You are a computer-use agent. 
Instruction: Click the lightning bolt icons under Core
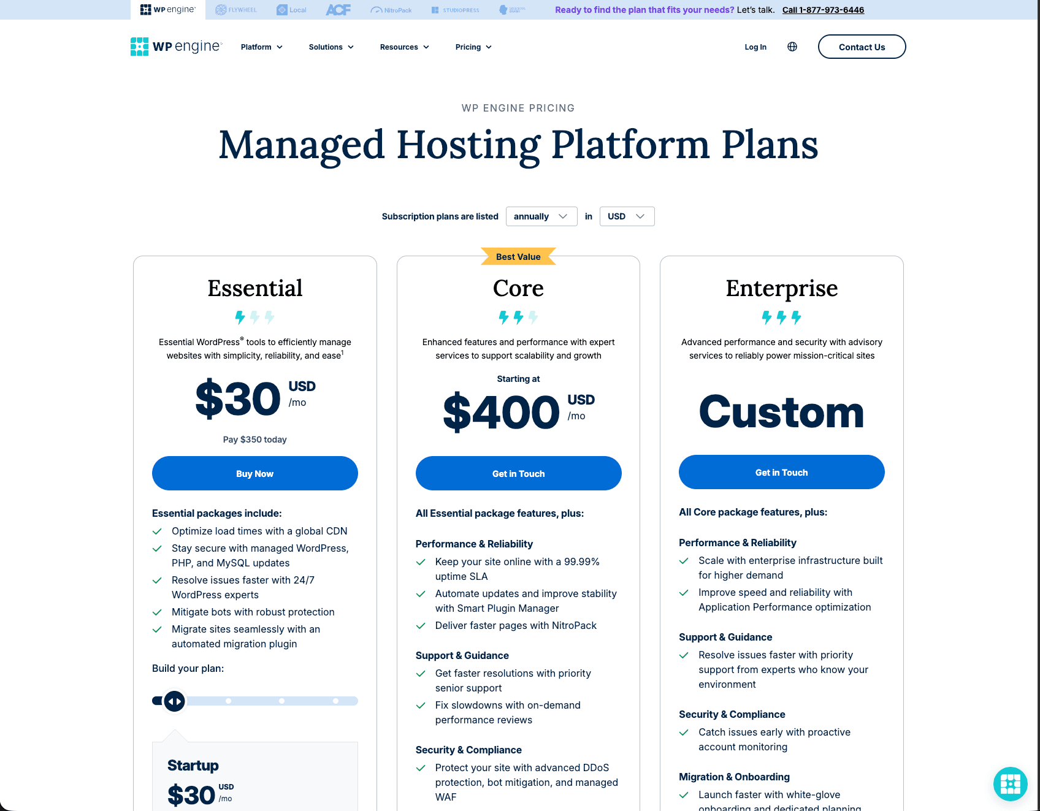(x=518, y=317)
